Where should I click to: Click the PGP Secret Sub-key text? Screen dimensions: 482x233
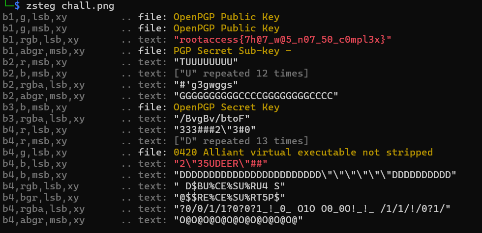pyautogui.click(x=232, y=51)
